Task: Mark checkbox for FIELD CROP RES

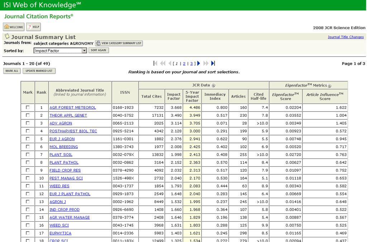Action: point(28,170)
